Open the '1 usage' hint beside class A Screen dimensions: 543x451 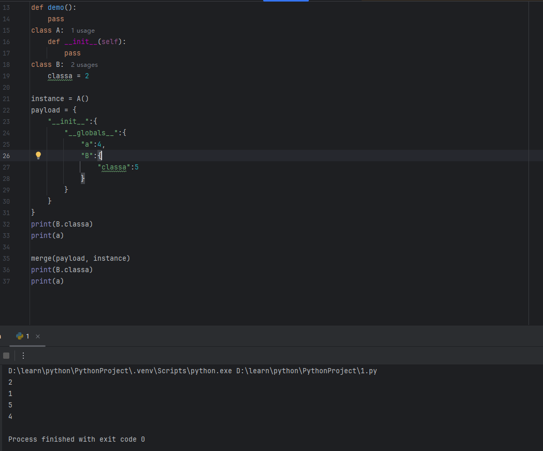[x=83, y=31]
